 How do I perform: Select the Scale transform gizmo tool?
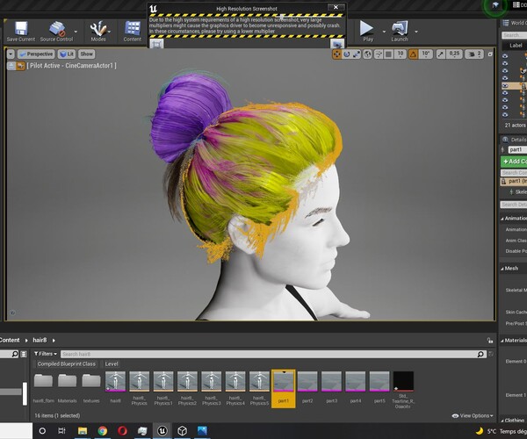coord(357,54)
